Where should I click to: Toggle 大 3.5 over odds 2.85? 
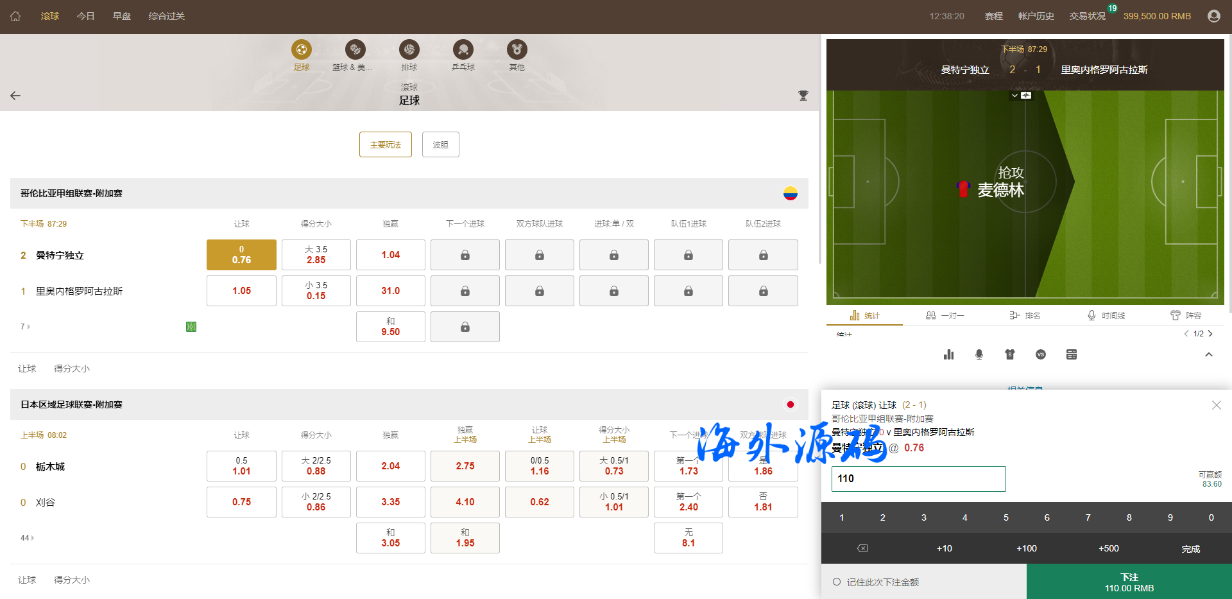316,255
